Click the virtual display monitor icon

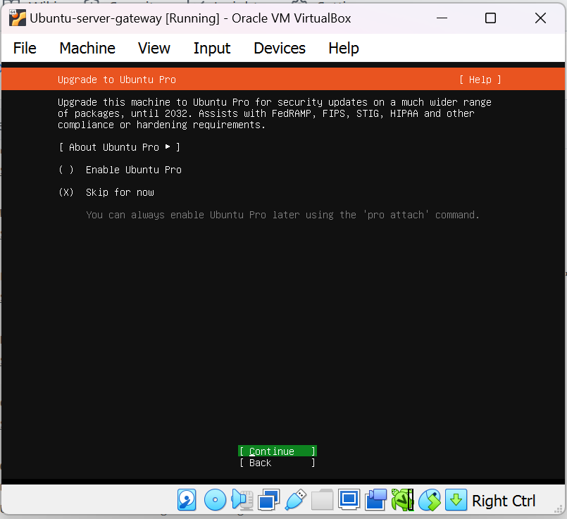[x=349, y=499]
